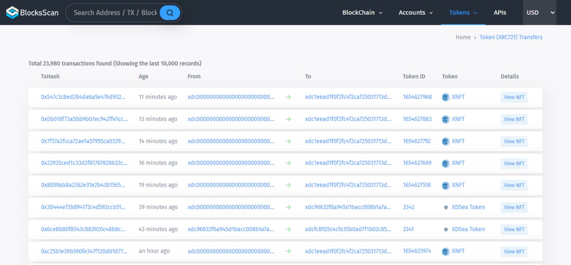Click the BlocksScan logo icon
The height and width of the screenshot is (265, 571).
12,12
